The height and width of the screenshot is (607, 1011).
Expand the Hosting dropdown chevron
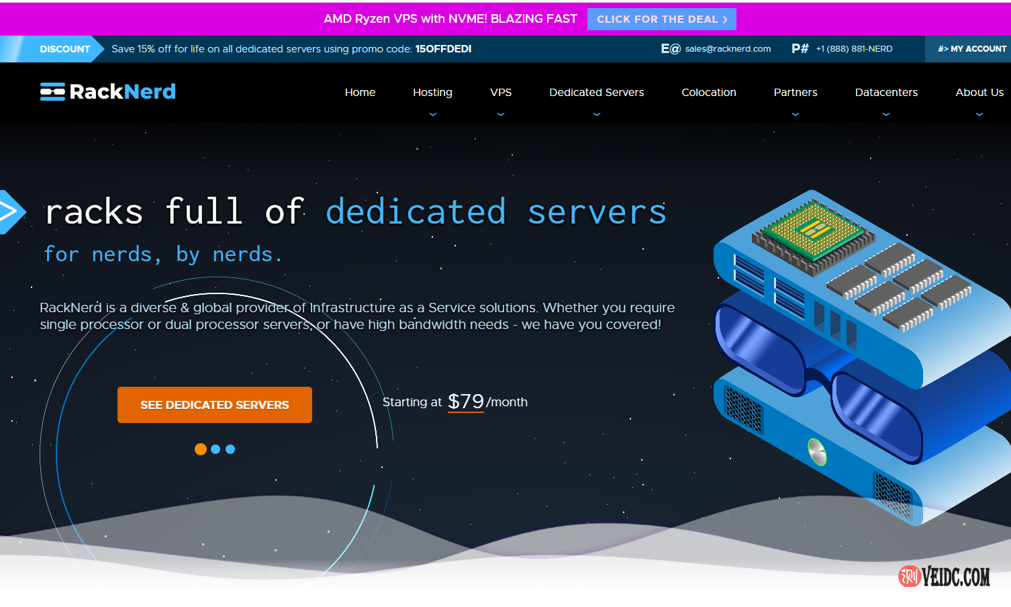(x=433, y=115)
